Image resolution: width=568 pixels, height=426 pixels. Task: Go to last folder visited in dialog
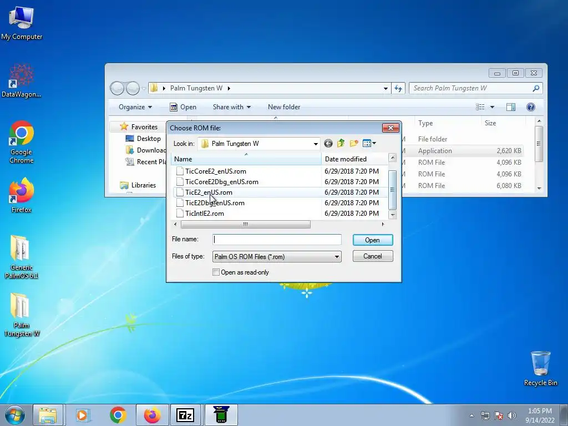click(328, 144)
